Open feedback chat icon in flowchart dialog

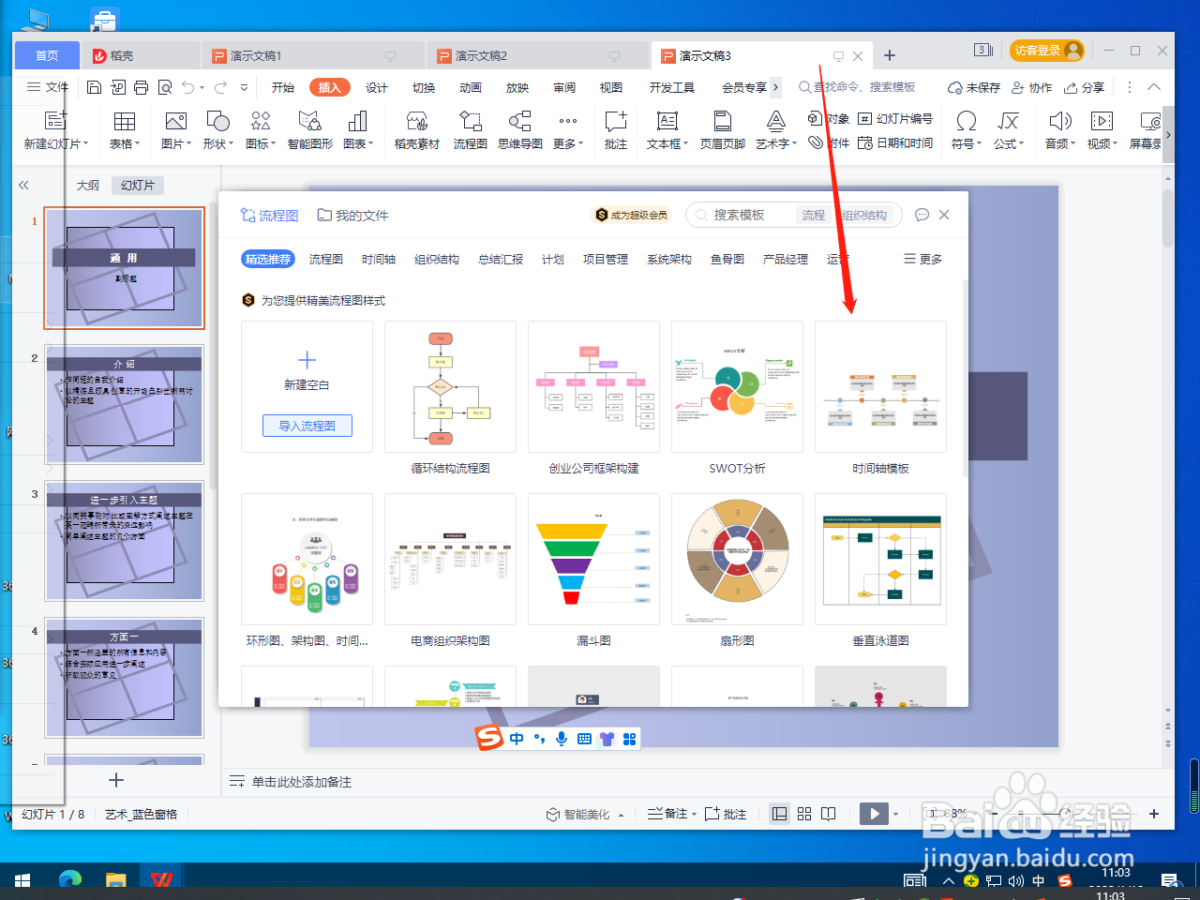[922, 215]
